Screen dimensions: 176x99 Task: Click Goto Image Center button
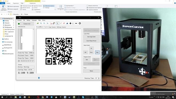click(x=91, y=37)
